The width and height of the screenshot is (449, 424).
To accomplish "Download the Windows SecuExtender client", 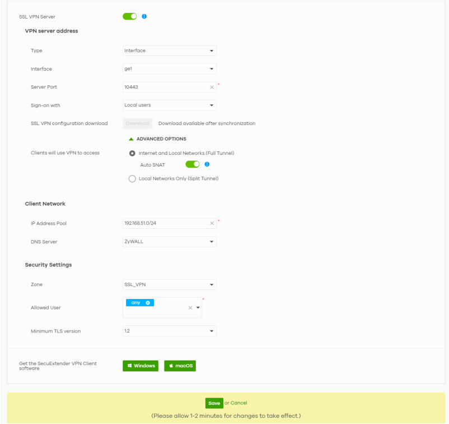I will tap(141, 366).
